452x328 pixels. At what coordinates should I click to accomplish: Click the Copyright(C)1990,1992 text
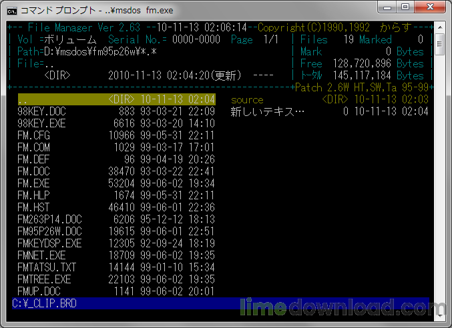(x=314, y=27)
